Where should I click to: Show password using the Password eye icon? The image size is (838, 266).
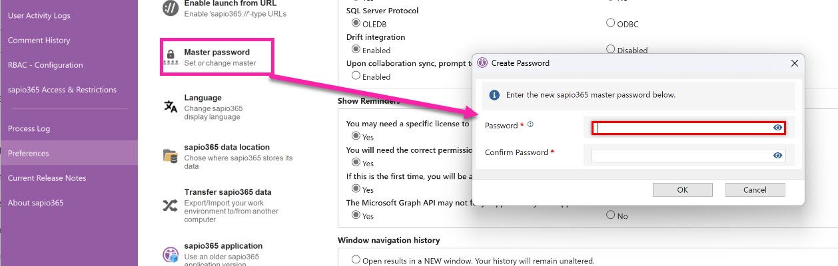(x=777, y=128)
